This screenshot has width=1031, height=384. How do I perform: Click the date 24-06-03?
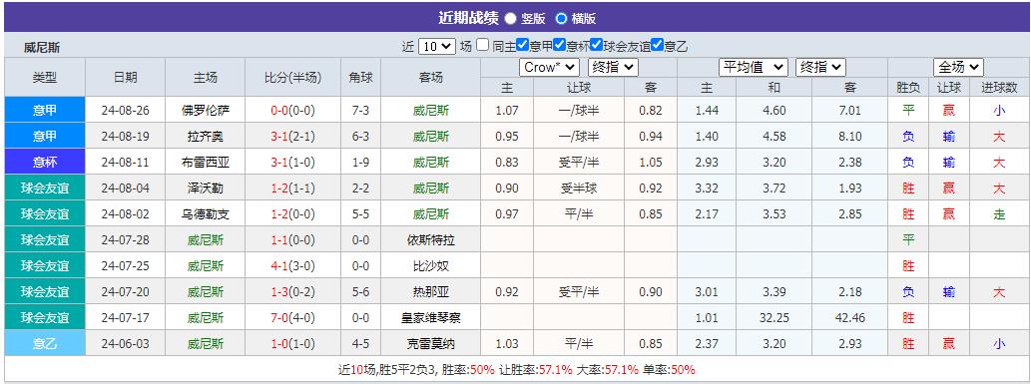[126, 343]
